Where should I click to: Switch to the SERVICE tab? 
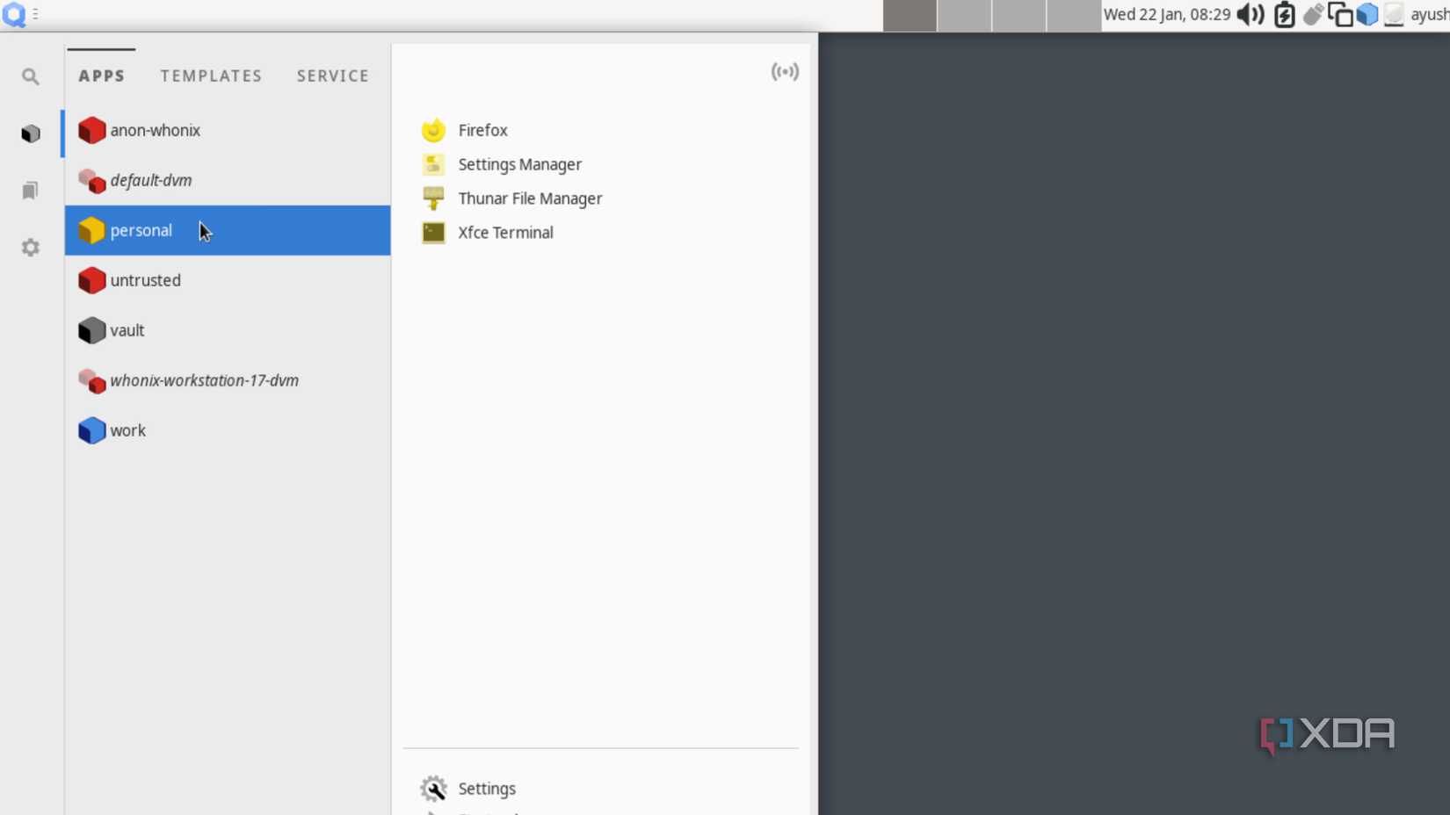click(x=332, y=76)
